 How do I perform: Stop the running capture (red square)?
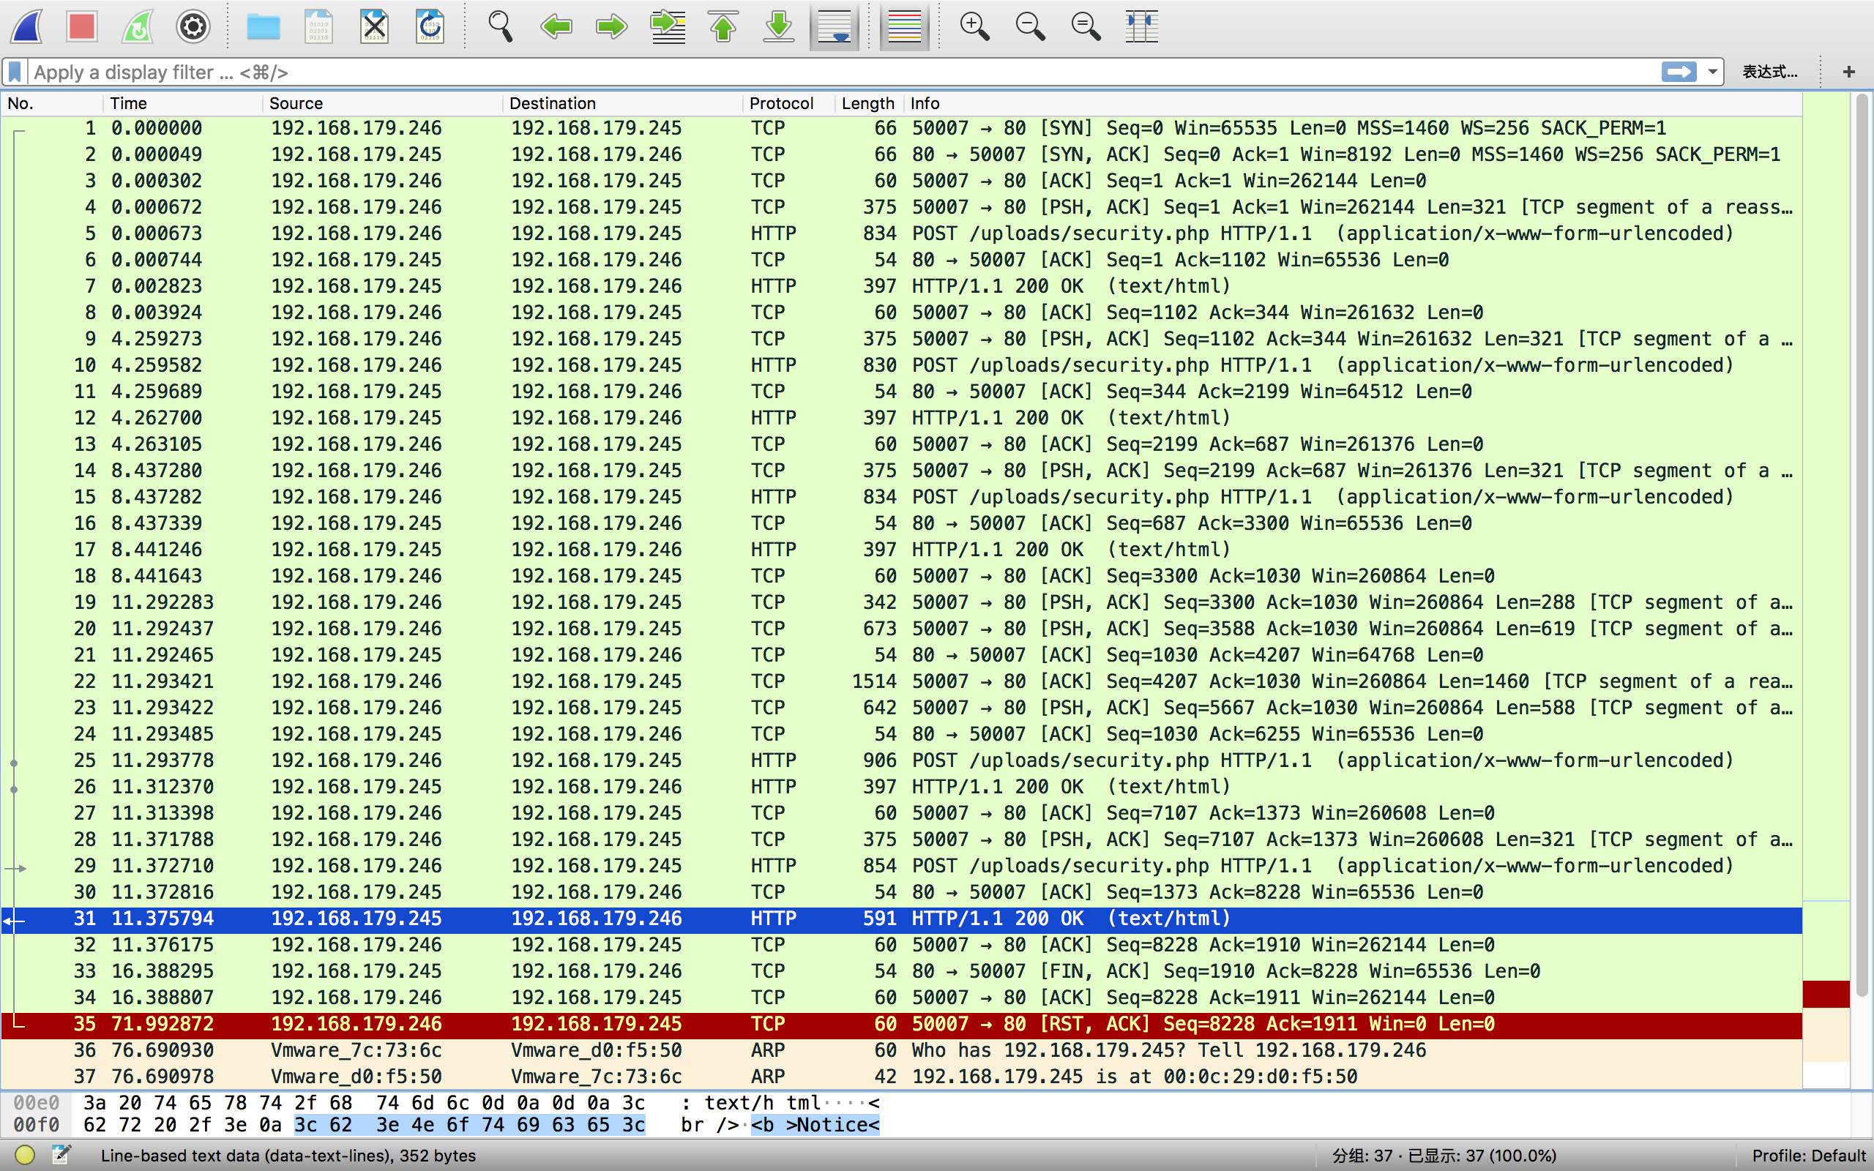tap(81, 26)
